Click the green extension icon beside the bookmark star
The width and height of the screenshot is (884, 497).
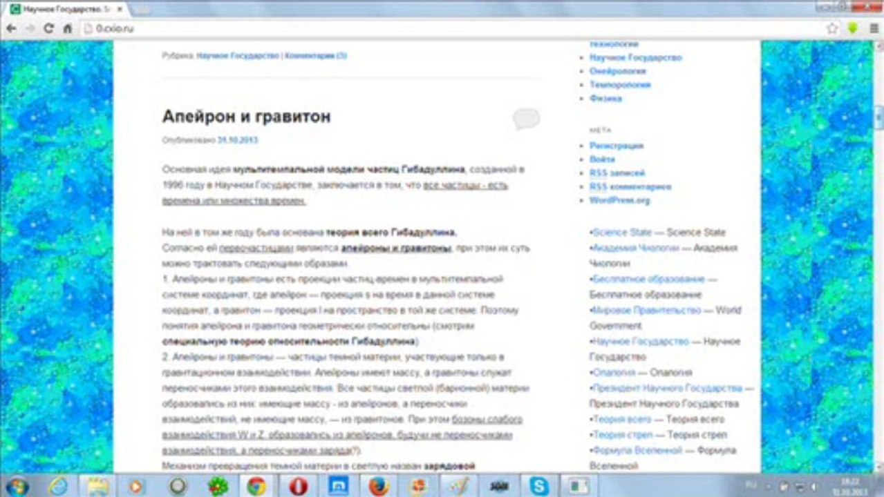point(853,28)
